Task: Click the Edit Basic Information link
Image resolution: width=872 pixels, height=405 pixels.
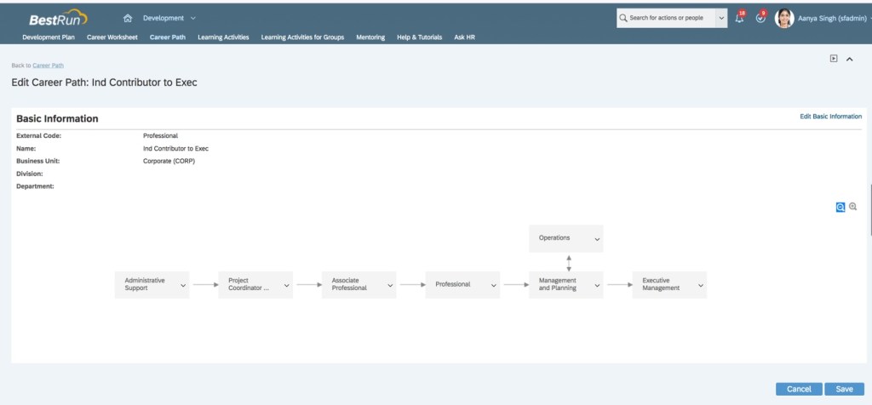Action: [x=830, y=117]
